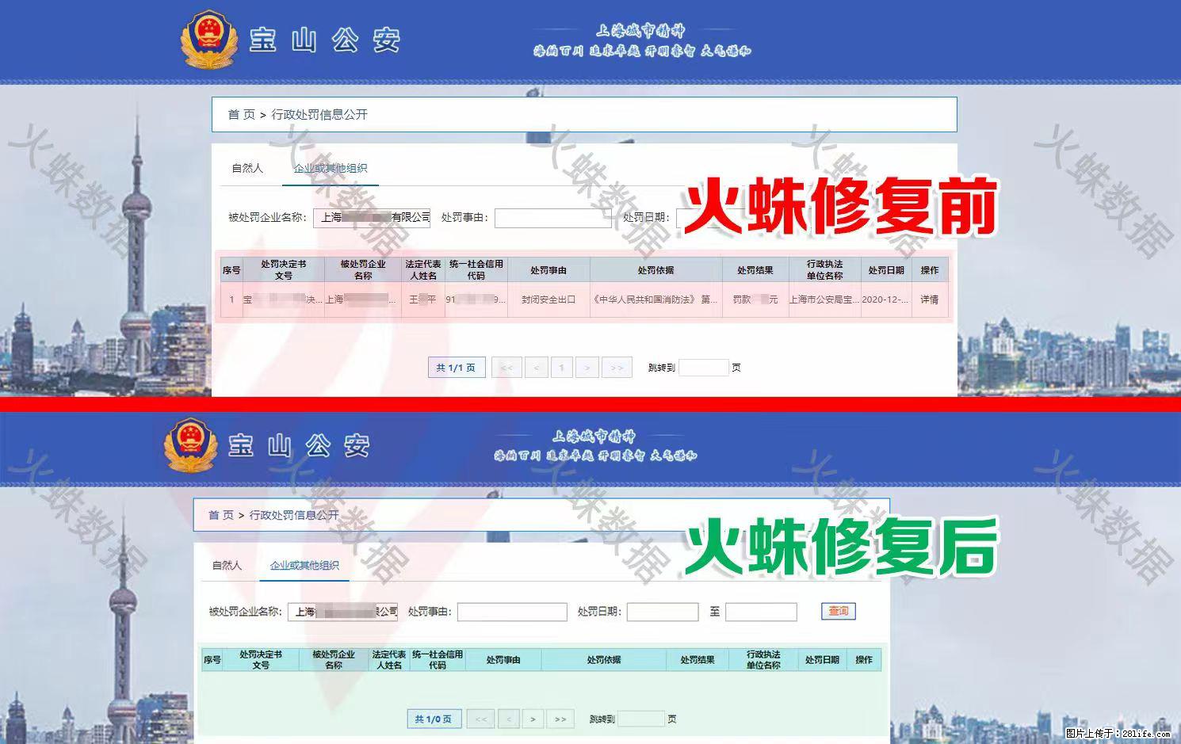
Task: Click the next-page > icon in bottom pagination
Action: [x=533, y=719]
